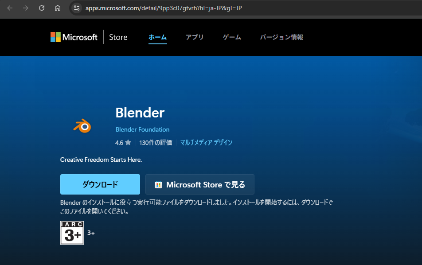The width and height of the screenshot is (422, 265).
Task: Open the Blender Foundation publisher link
Action: coord(142,129)
